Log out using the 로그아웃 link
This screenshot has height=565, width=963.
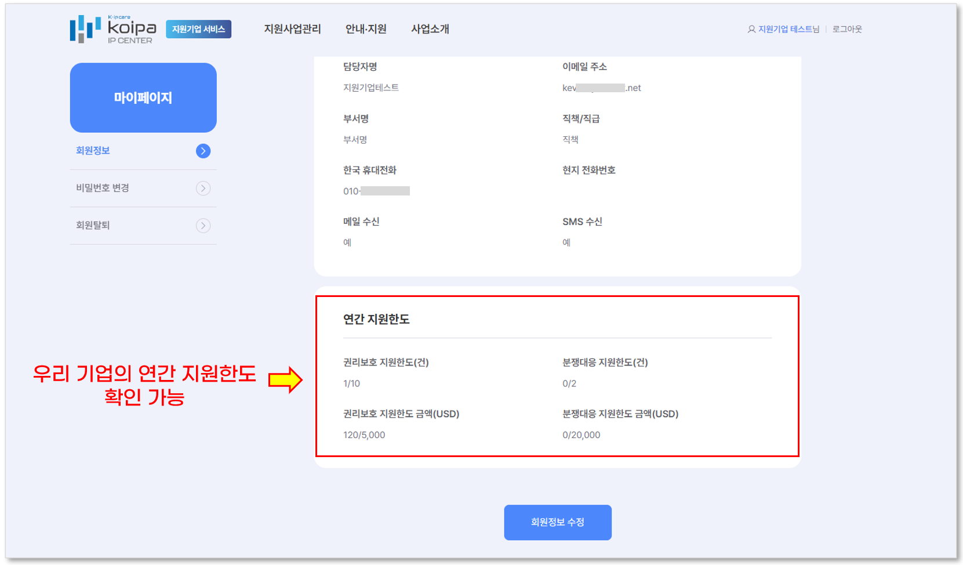pyautogui.click(x=847, y=29)
